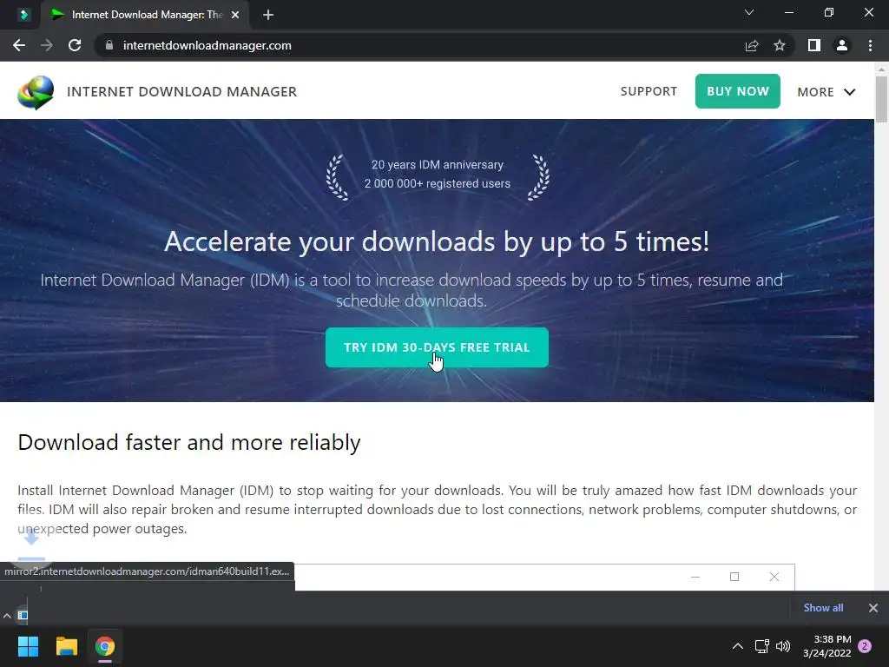Close the downloads bar

(x=873, y=607)
